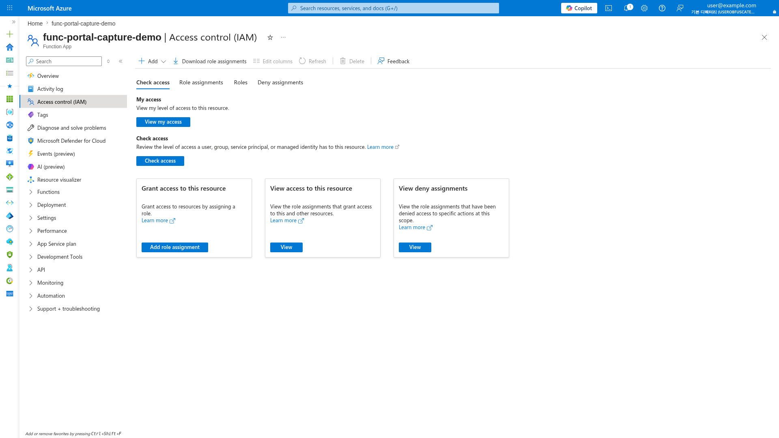Screen dimensions: 779x438
Task: Go to Home via the sidebar house icon
Action: coord(10,47)
